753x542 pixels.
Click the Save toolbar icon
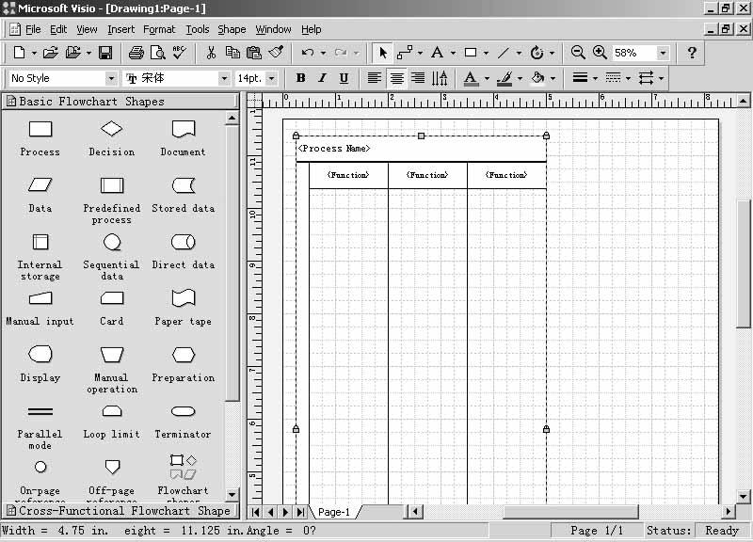pyautogui.click(x=105, y=54)
